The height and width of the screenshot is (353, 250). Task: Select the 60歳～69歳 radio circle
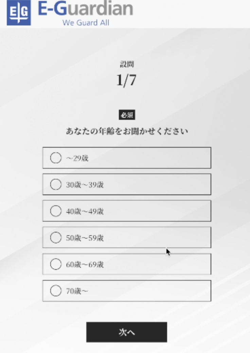(x=56, y=264)
